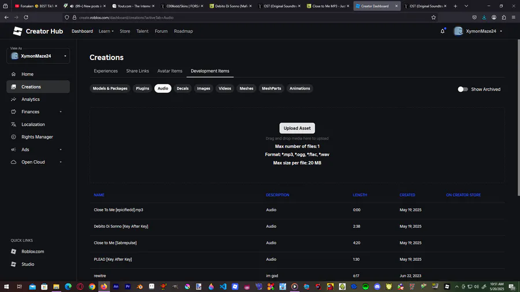Filter by Videos chip

pyautogui.click(x=225, y=88)
